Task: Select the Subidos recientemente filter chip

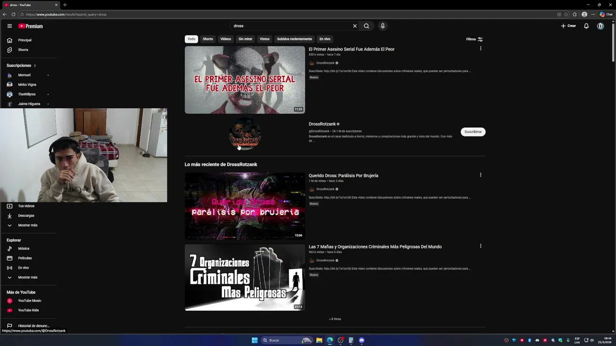Action: pos(295,39)
